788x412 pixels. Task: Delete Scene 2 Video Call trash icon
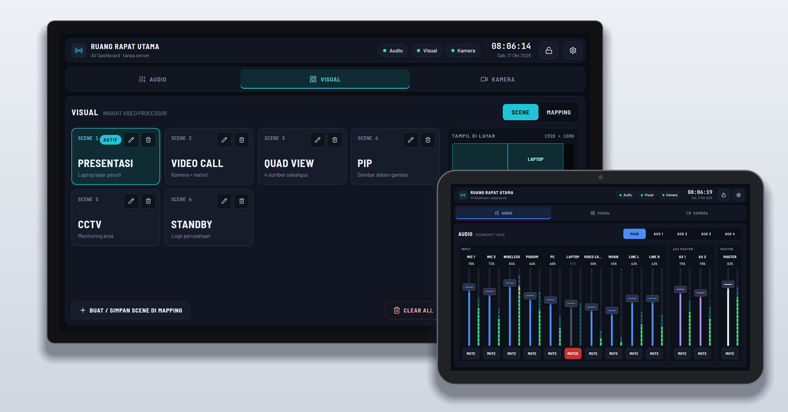click(x=242, y=140)
